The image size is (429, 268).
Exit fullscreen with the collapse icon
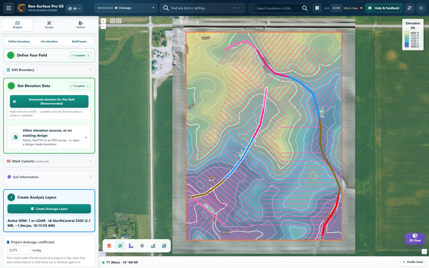tap(421, 8)
